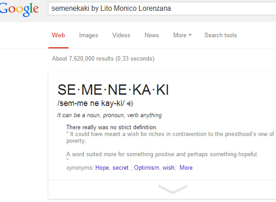Click the italic part-of-speech line
276x202 pixels.
point(109,115)
